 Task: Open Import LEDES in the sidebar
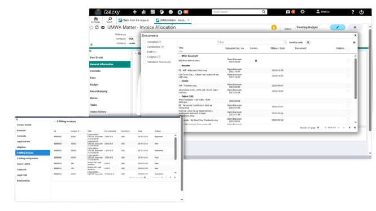click(23, 164)
